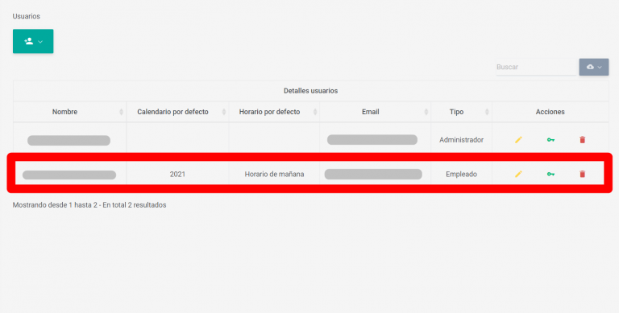Screen dimensions: 619x313
Task: Click the Acciones column header
Action: click(550, 112)
